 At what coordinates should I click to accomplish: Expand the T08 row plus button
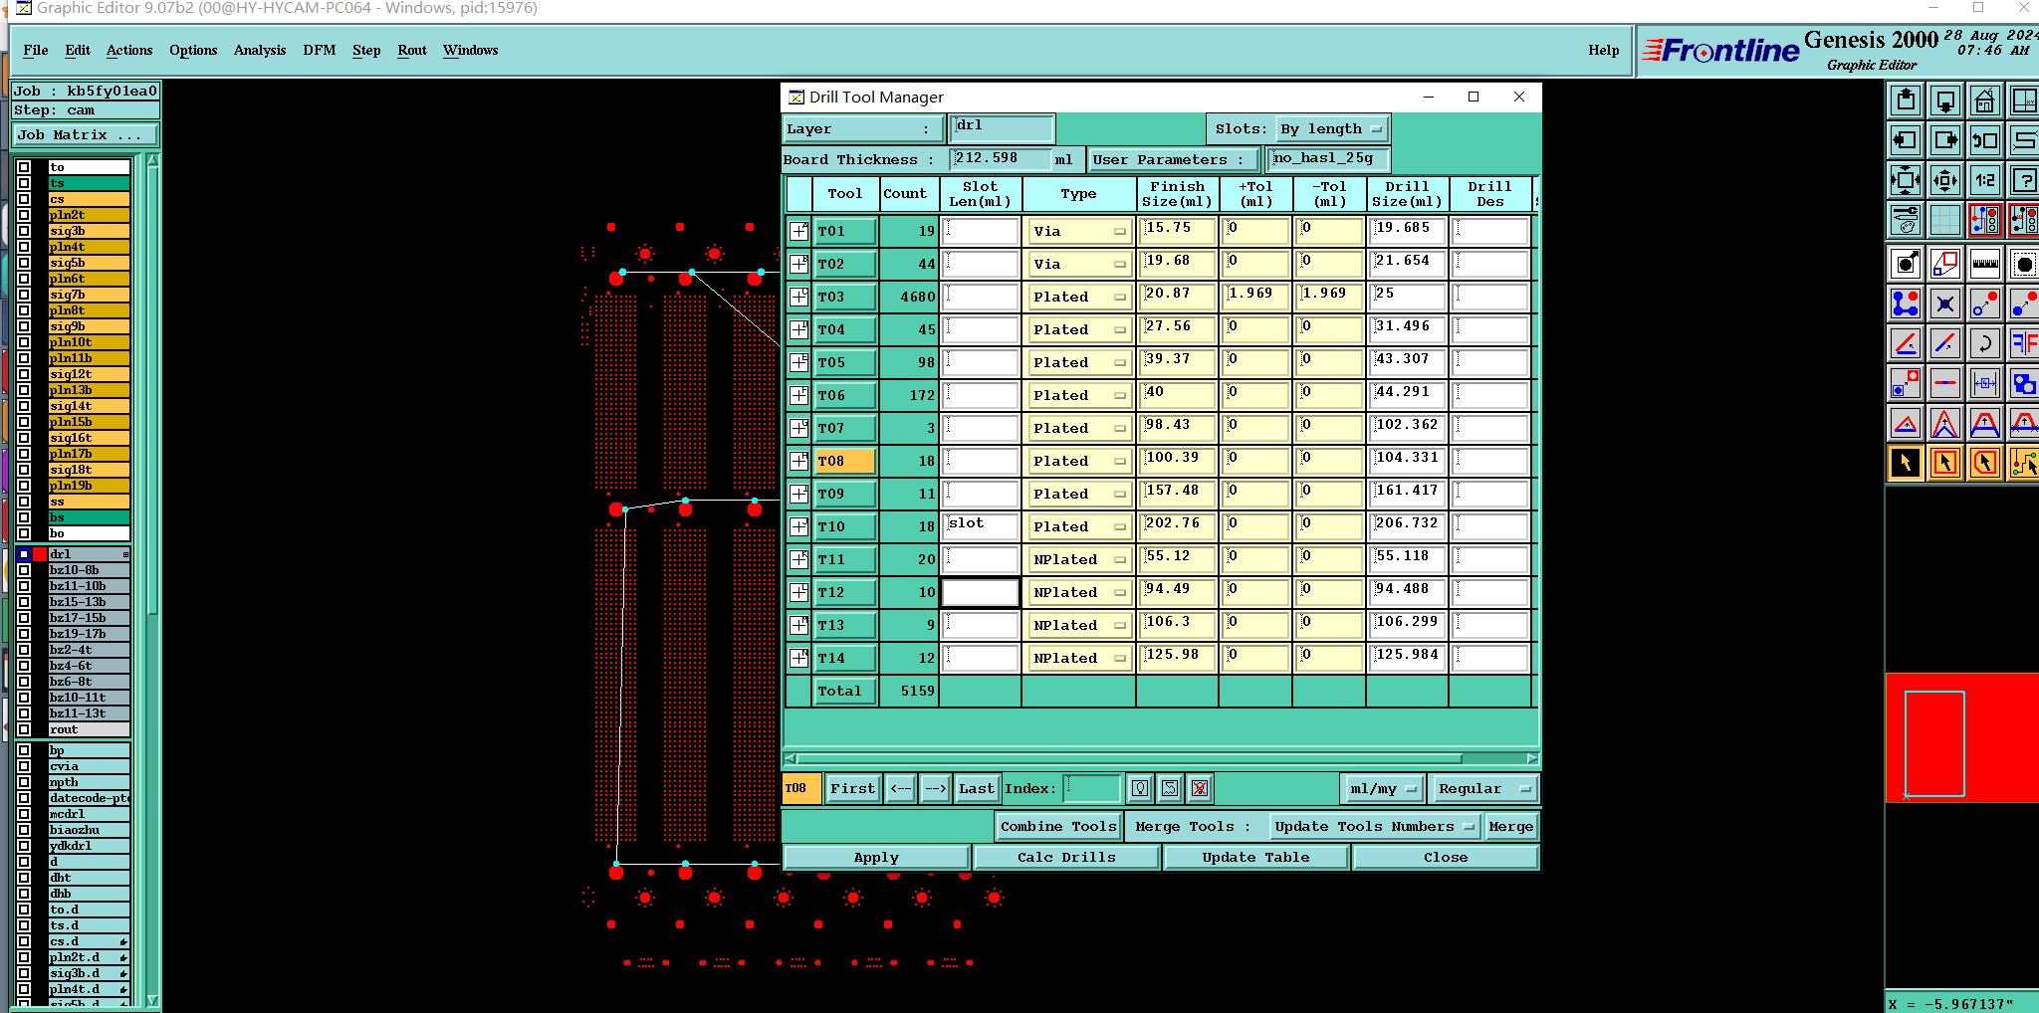point(798,461)
